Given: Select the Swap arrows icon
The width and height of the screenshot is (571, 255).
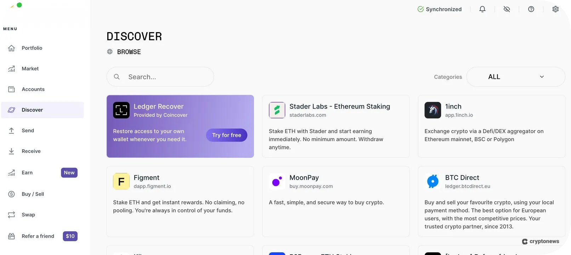Looking at the screenshot, I should [x=11, y=215].
